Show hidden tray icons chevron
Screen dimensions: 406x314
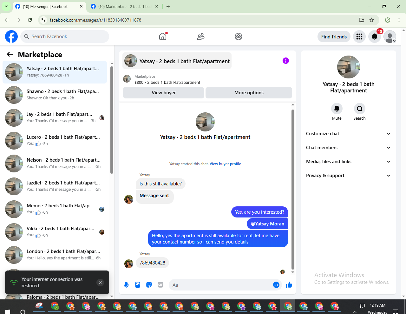pyautogui.click(x=355, y=312)
